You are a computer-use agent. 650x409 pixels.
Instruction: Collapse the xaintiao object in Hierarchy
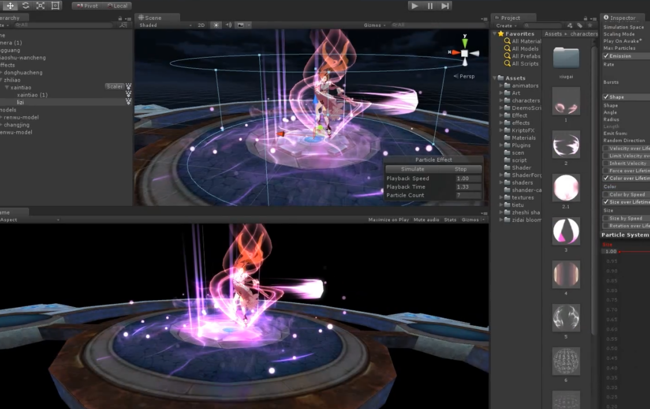point(7,87)
